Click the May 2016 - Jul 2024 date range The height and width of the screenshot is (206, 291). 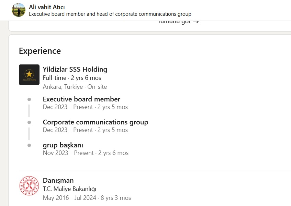coord(69,198)
